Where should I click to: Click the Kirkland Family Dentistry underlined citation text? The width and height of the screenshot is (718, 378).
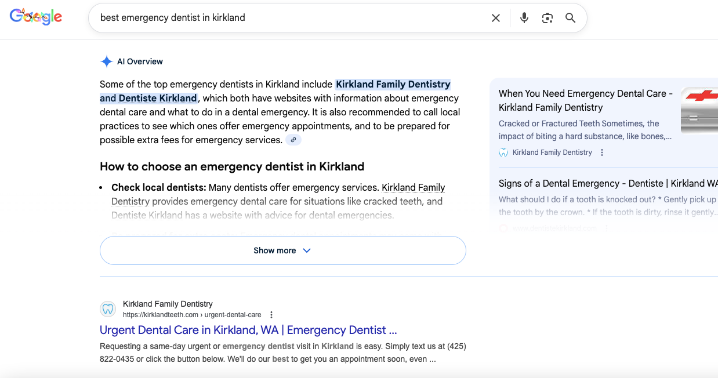[413, 187]
